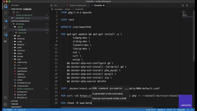Open composer.json file
The width and height of the screenshot is (197, 111).
22,86
